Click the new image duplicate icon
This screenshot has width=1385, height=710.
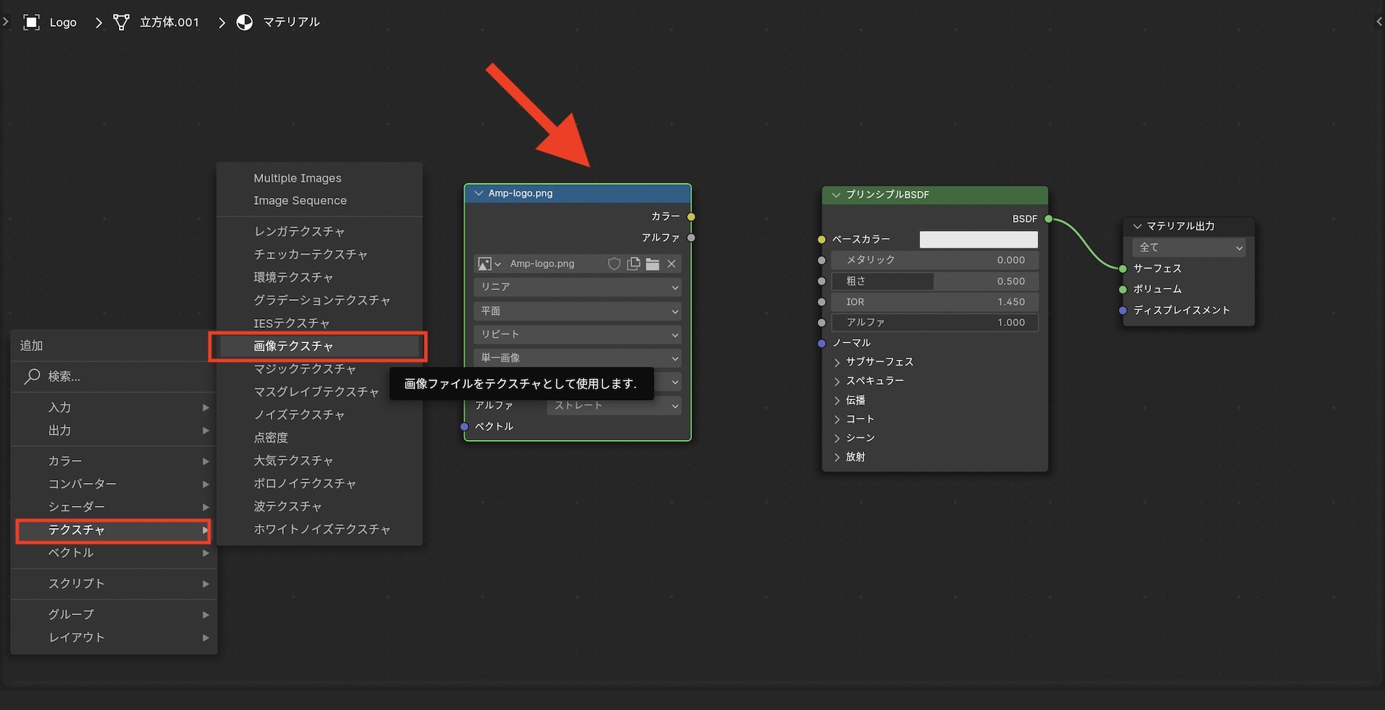(633, 264)
